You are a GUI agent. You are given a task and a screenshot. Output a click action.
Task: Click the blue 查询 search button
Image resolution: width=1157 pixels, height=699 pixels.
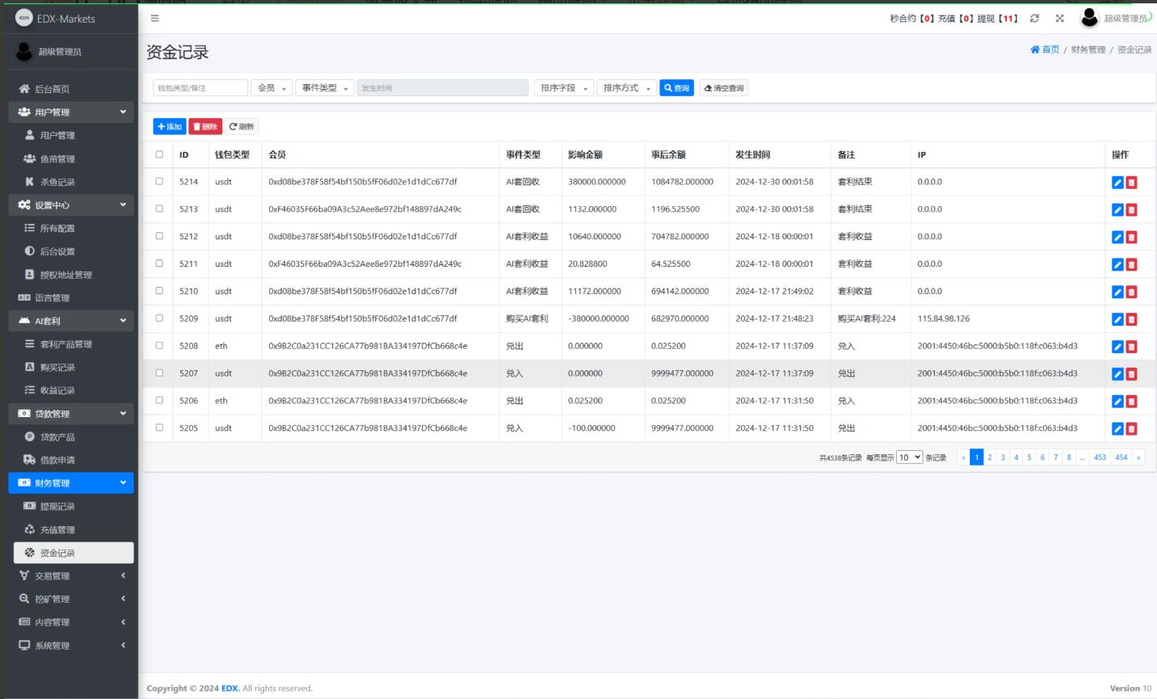(676, 88)
